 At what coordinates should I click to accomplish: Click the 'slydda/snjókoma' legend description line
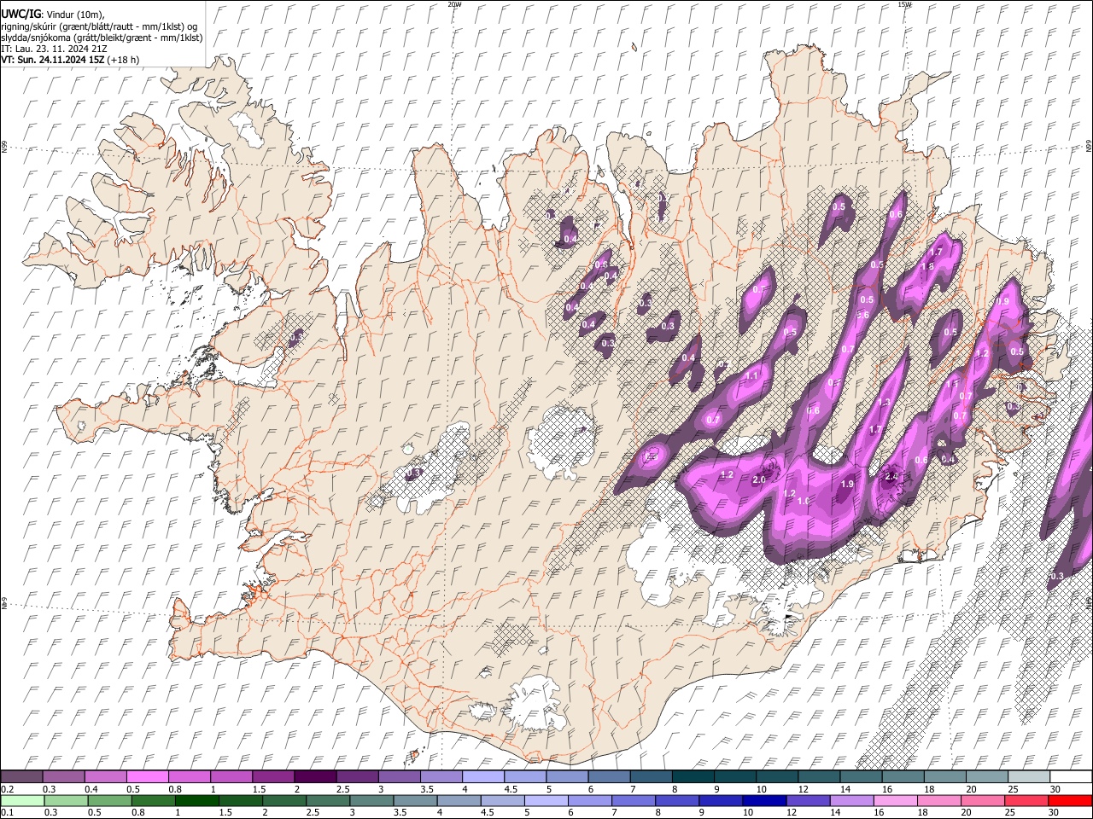click(102, 38)
